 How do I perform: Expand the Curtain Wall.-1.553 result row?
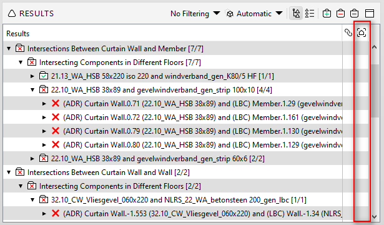44,214
